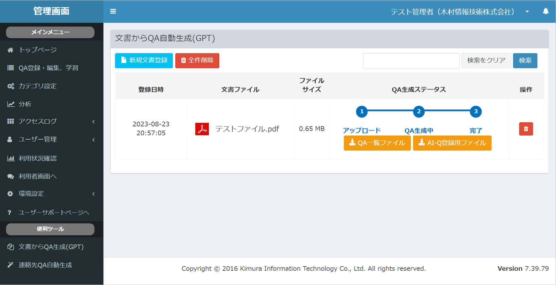The image size is (556, 285).
Task: Click the hamburger menu icon
Action: click(x=113, y=12)
